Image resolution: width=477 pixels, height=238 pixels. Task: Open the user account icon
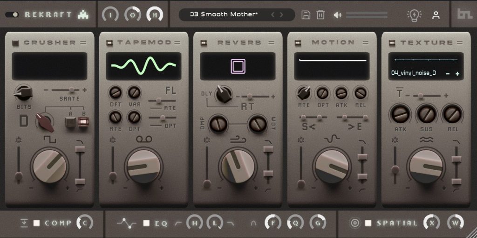click(436, 15)
